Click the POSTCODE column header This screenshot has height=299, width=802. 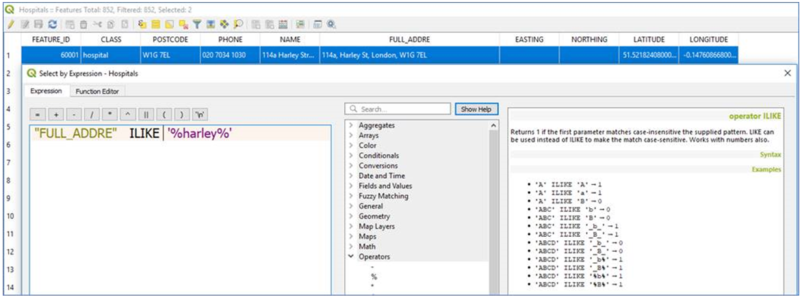pos(170,40)
